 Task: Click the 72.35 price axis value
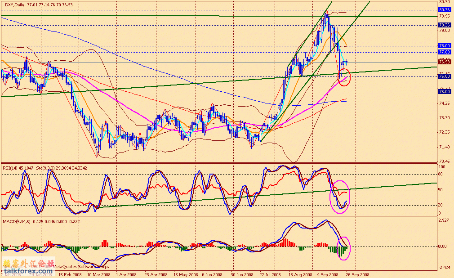click(x=445, y=132)
